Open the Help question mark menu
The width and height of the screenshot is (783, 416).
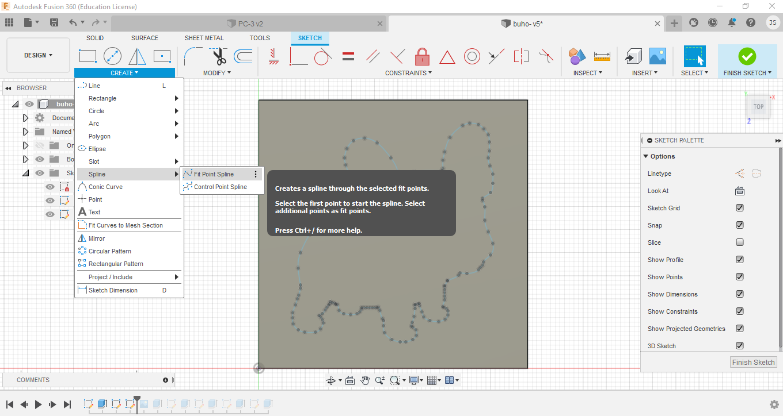coord(751,22)
